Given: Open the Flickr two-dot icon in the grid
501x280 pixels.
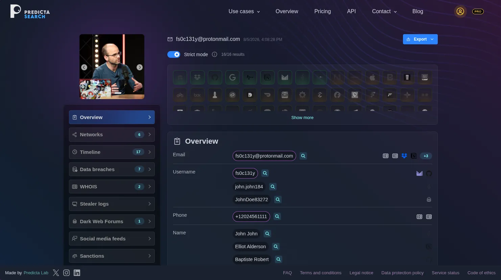Looking at the screenshot, I should pos(425,95).
